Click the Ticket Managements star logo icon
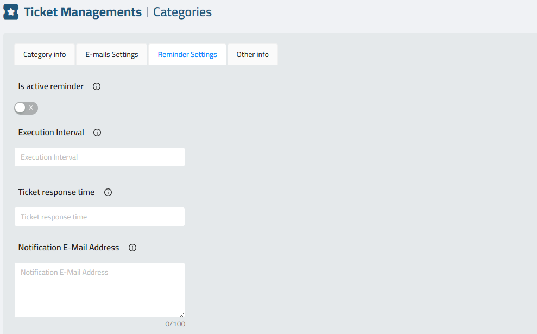 pos(11,12)
